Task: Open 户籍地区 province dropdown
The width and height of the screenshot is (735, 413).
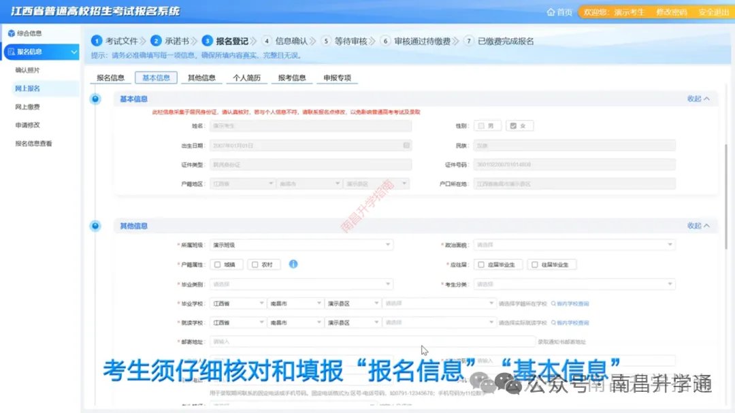Action: 243,184
